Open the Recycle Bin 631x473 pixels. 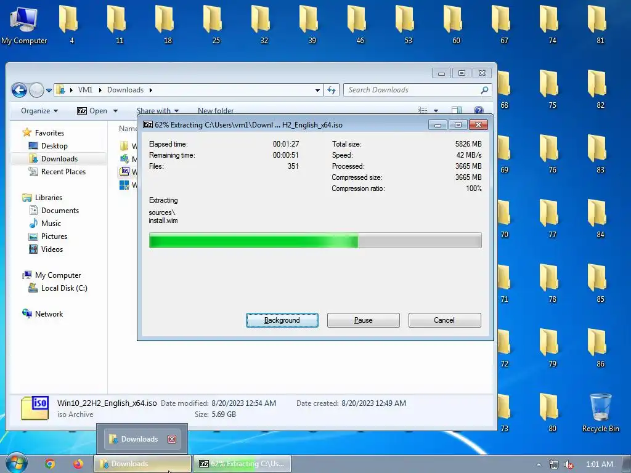600,413
